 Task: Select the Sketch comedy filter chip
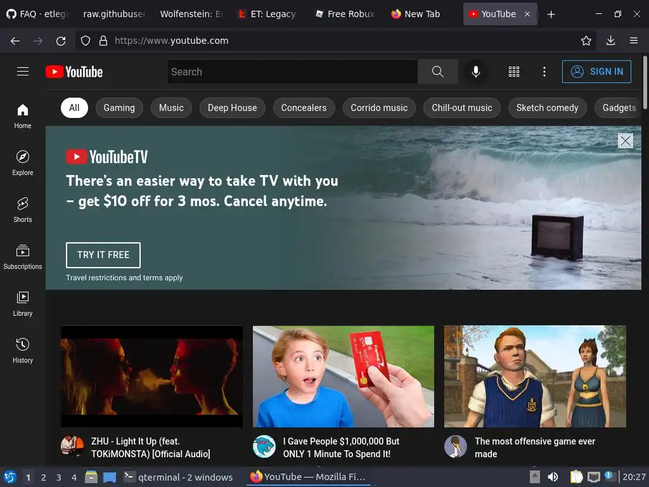pos(547,108)
